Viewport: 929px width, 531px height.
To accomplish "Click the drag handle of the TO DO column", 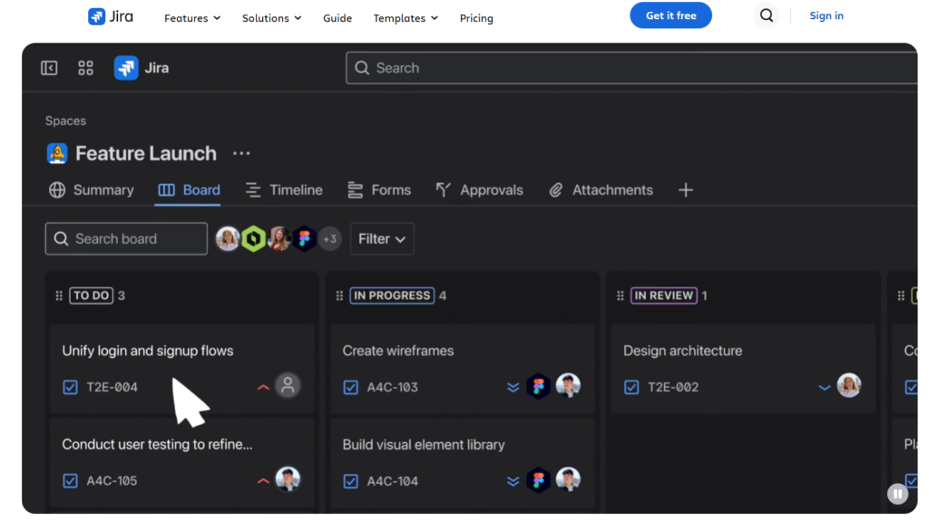I will [x=59, y=295].
